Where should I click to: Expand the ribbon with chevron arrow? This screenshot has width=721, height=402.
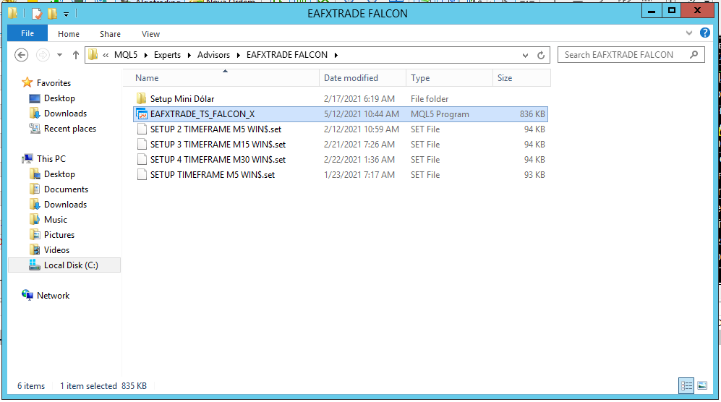coord(689,33)
